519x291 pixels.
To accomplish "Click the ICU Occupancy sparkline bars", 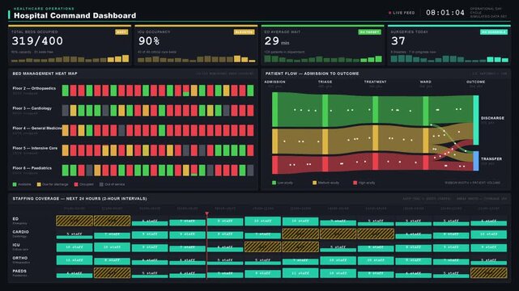I will pyautogui.click(x=196, y=59).
